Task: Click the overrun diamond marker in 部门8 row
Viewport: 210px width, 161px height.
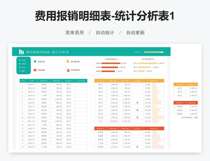Action: click(x=137, y=110)
